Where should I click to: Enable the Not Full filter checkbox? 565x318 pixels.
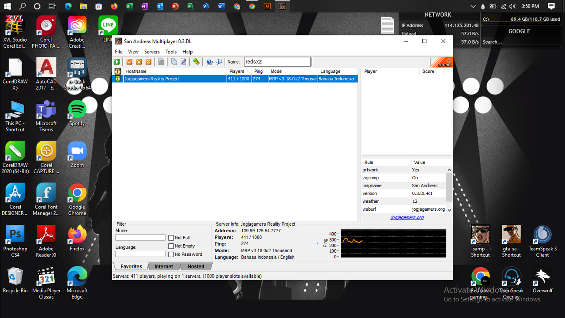tap(171, 238)
